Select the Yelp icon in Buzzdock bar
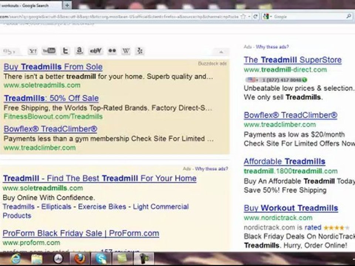This screenshot has width=355, height=266. [140, 51]
